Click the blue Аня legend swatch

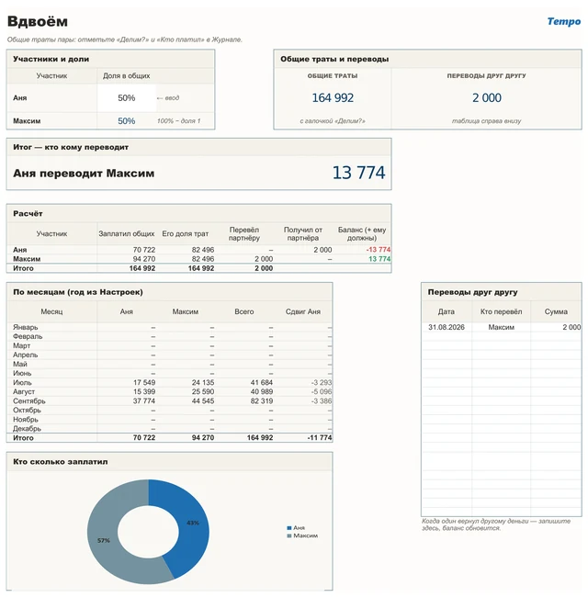pyautogui.click(x=289, y=528)
